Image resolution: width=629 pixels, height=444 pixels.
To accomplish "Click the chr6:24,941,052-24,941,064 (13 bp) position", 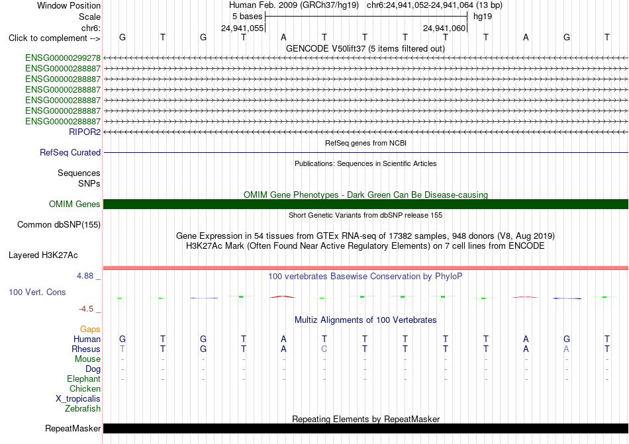I will [434, 5].
